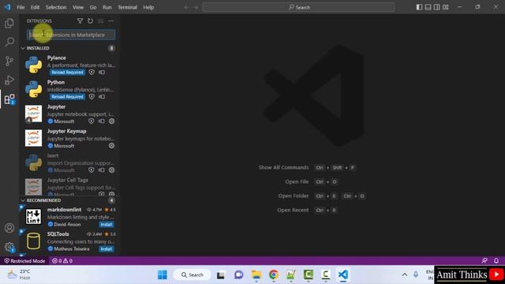Open the Terminal menu
The width and height of the screenshot is (505, 284).
(127, 7)
